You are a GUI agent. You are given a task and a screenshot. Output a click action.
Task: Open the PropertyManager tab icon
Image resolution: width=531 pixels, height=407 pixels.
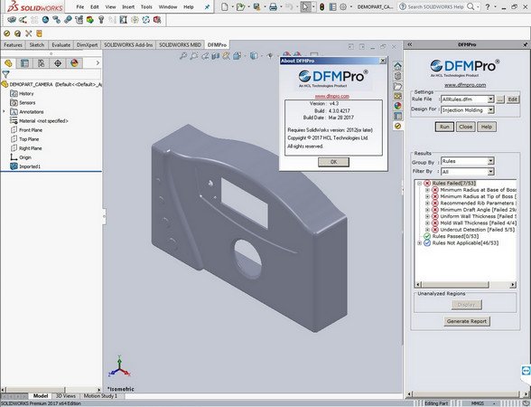pos(24,63)
